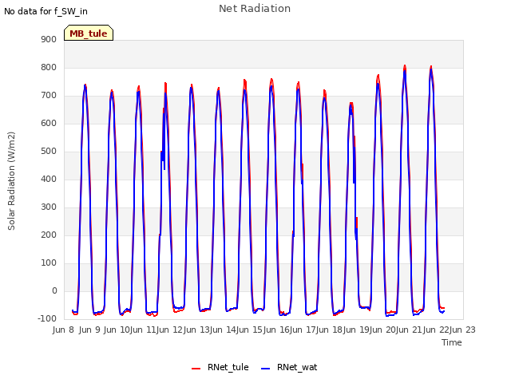The width and height of the screenshot is (511, 383).
Task: Click the MB_tule annotation label
Action: [89, 33]
